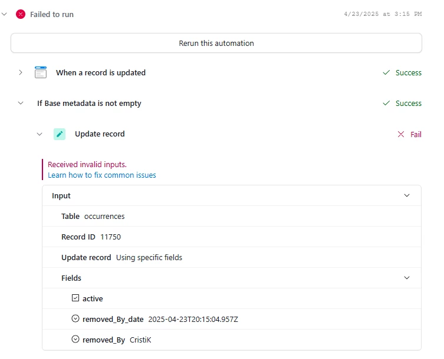
Task: Click the Success checkmark for Base metadata condition
Action: coord(386,103)
